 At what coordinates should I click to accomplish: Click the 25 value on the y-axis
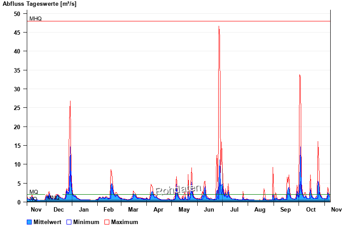point(17,108)
